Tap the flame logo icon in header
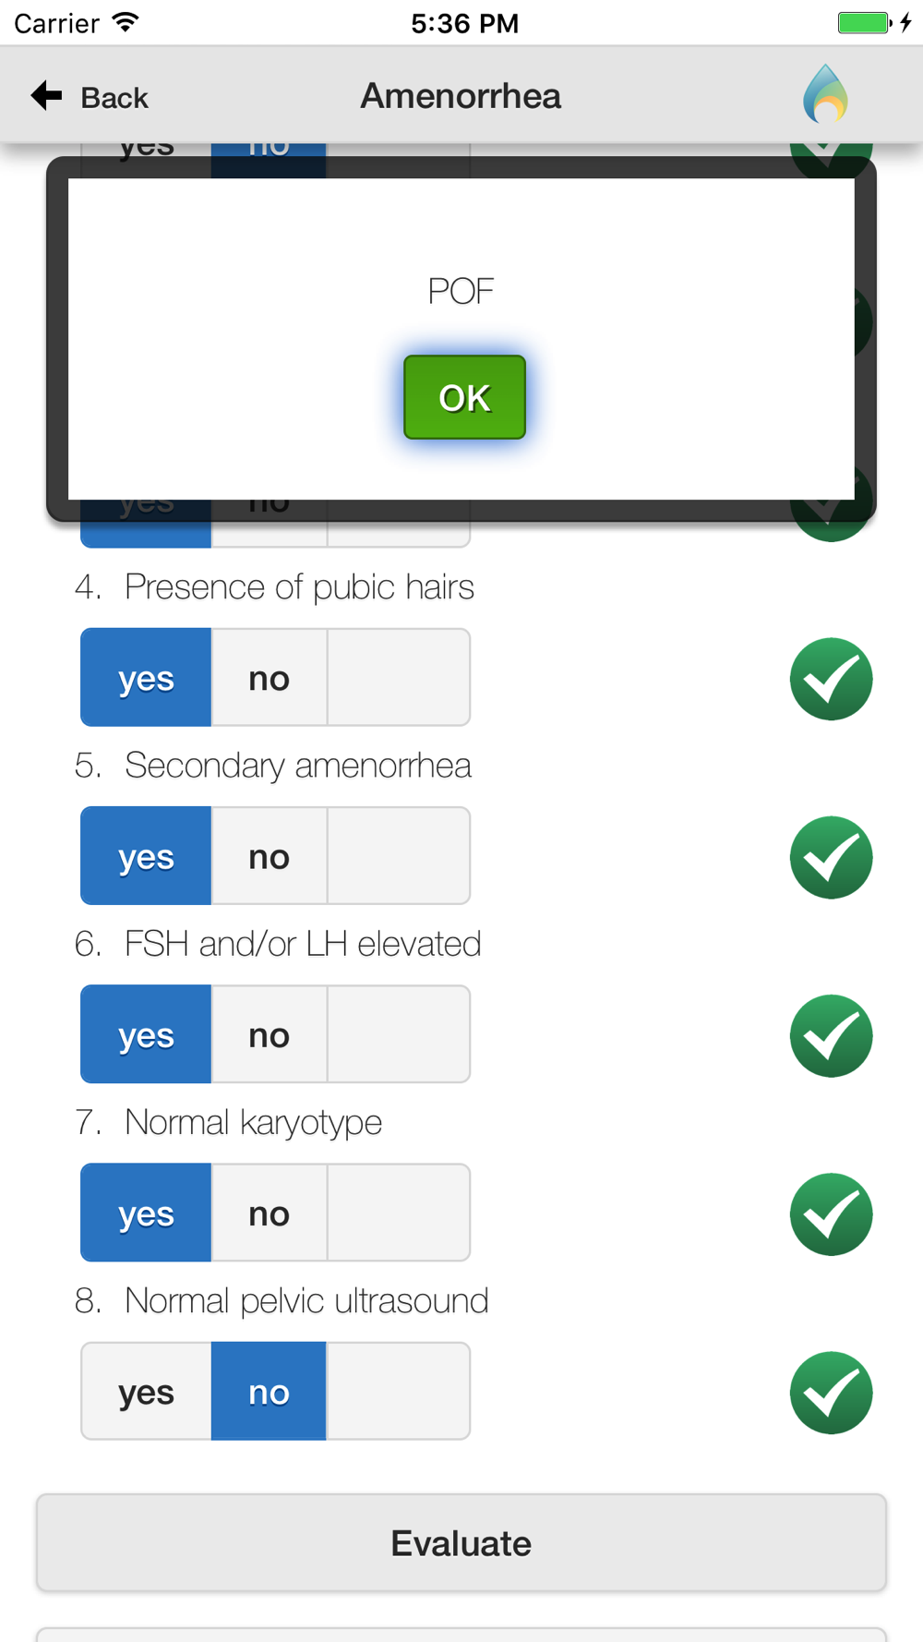The image size is (923, 1642). (825, 94)
